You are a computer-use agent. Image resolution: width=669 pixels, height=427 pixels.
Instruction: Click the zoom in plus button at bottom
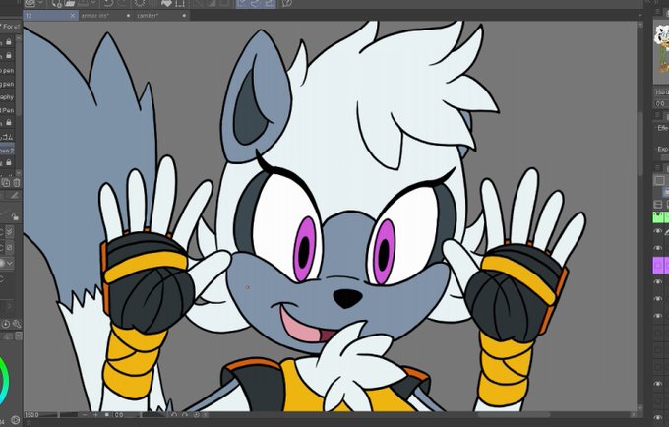click(95, 415)
